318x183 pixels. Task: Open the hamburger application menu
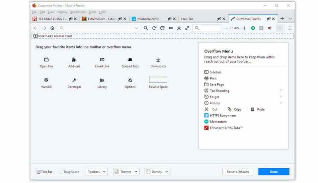coord(290,28)
